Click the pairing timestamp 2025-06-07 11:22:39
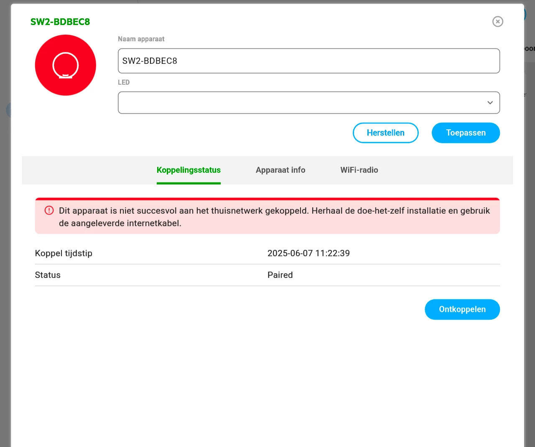This screenshot has width=535, height=447. coord(308,253)
